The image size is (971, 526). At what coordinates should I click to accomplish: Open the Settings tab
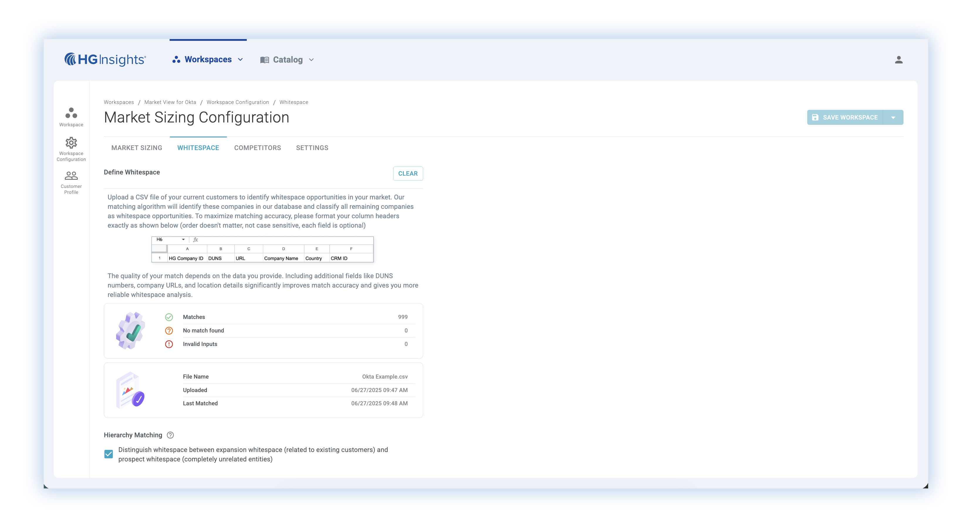click(312, 148)
